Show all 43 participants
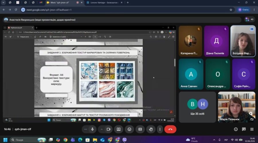 point(250,19)
